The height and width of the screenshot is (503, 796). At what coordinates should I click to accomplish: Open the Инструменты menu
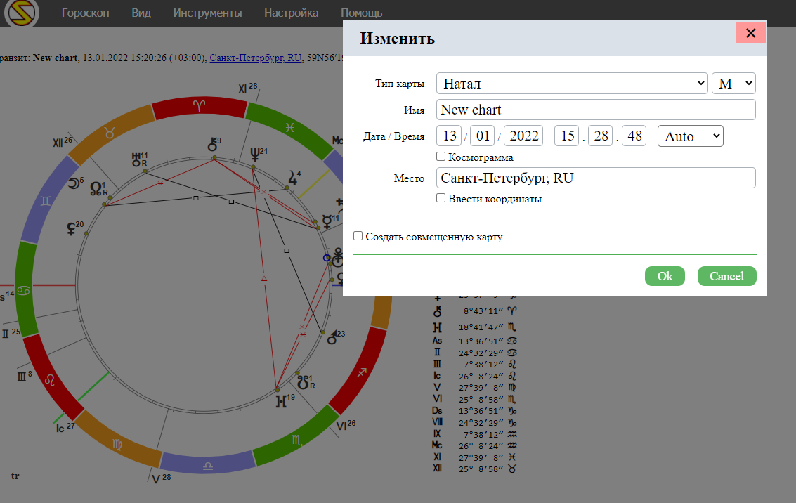pos(208,13)
